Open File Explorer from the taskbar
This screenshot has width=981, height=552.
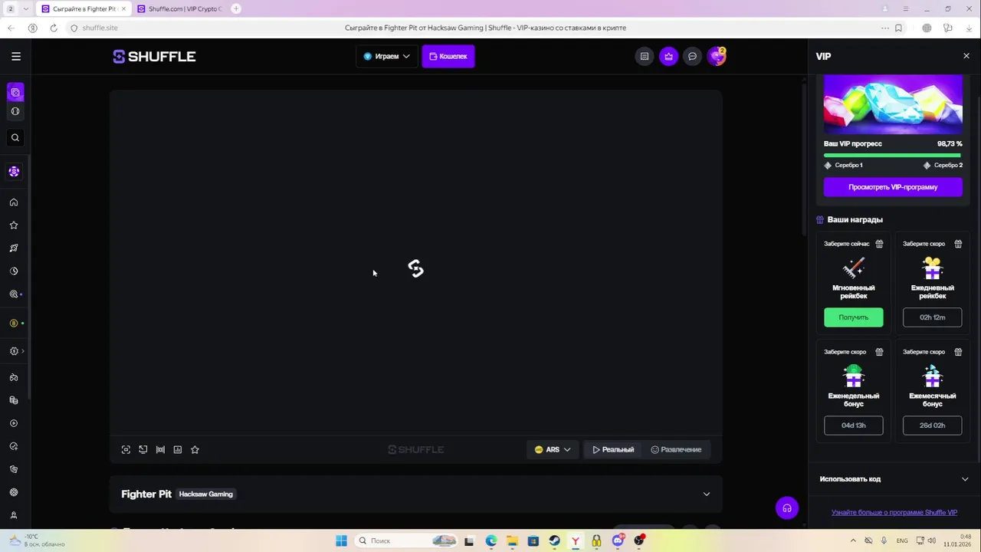coord(512,541)
